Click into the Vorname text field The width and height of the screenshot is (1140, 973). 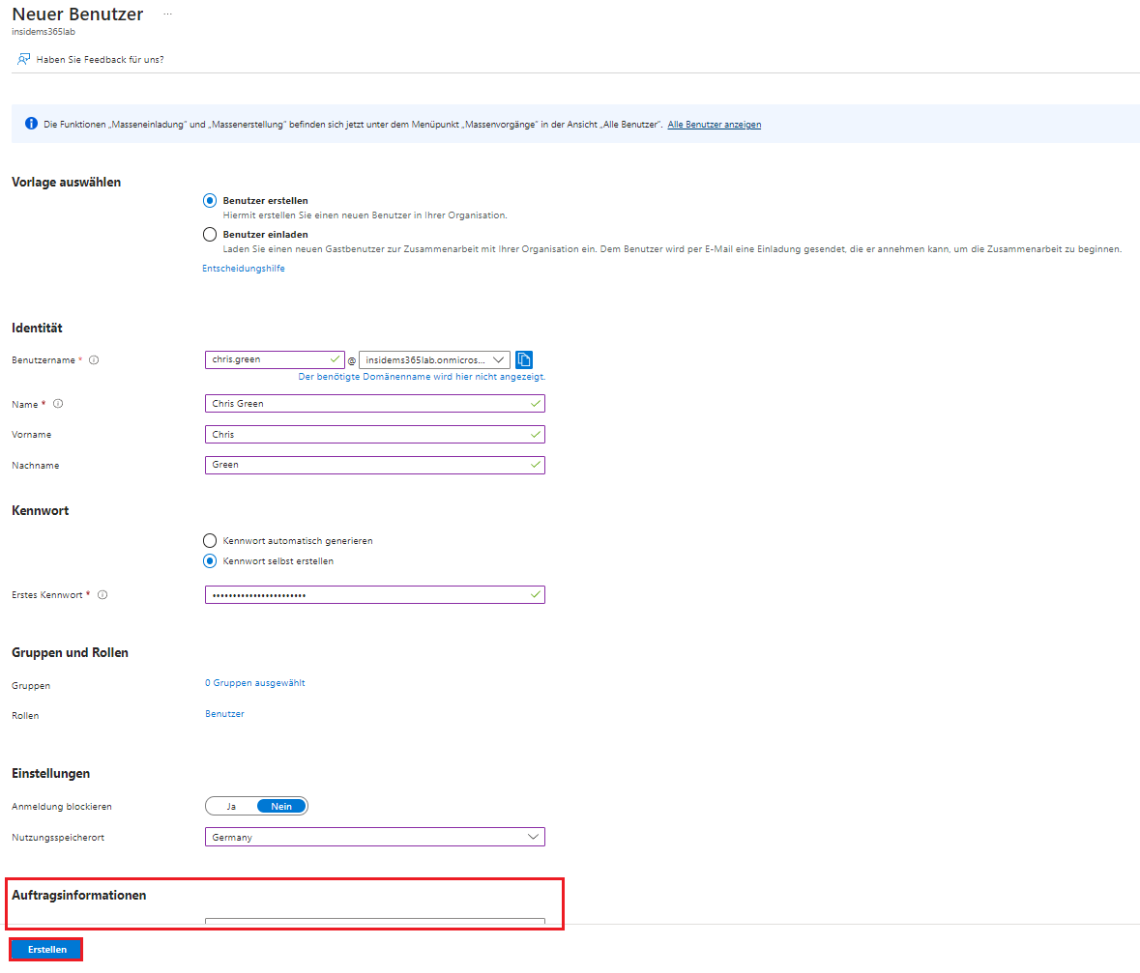367,435
